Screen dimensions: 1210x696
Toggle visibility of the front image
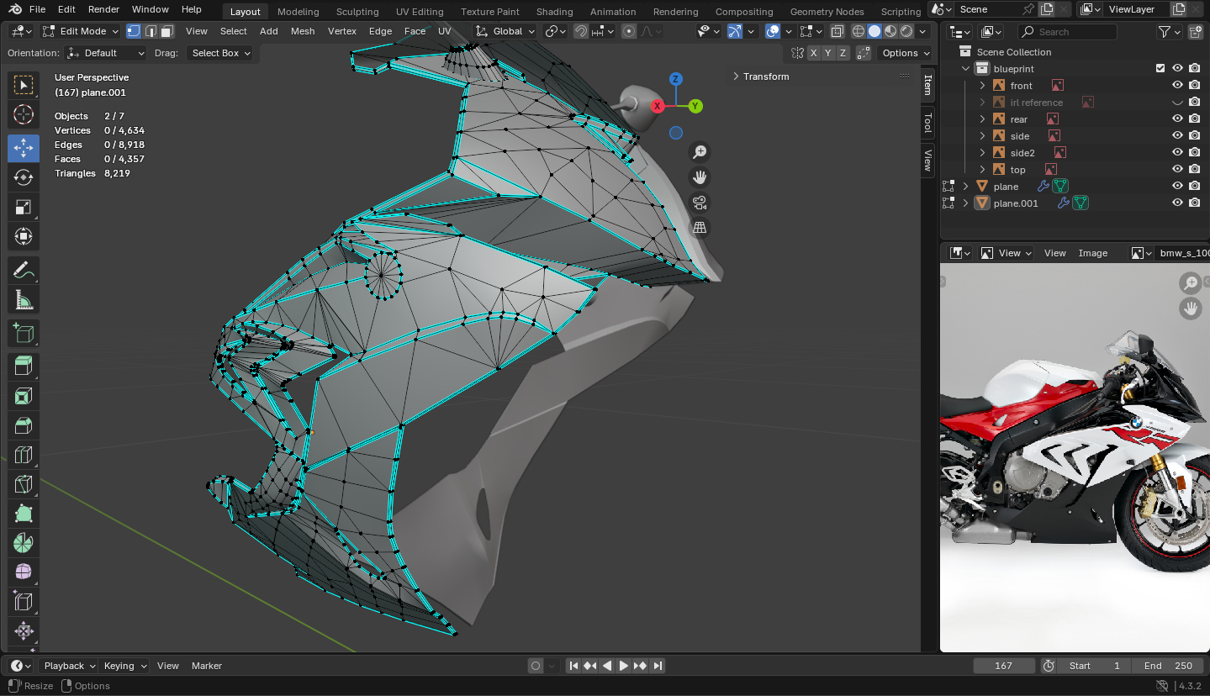pyautogui.click(x=1177, y=86)
